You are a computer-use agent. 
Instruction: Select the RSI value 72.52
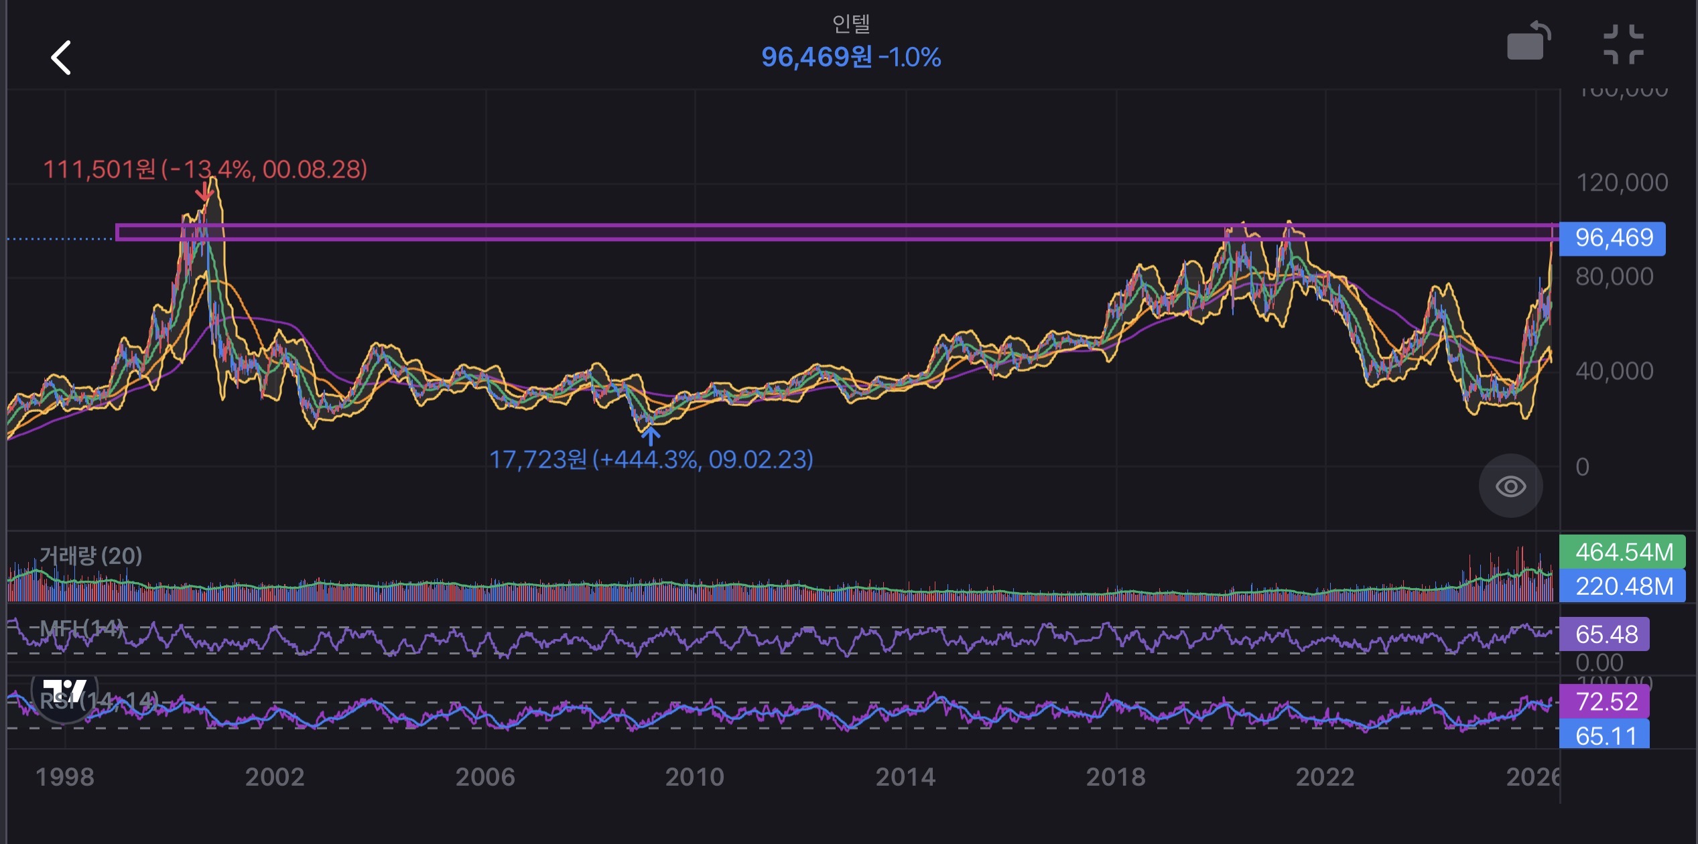[1605, 702]
